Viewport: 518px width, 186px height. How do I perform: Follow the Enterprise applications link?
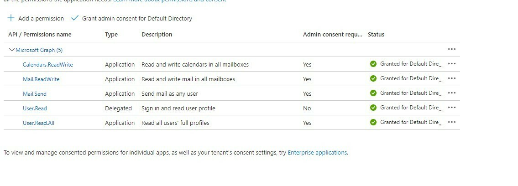318,152
